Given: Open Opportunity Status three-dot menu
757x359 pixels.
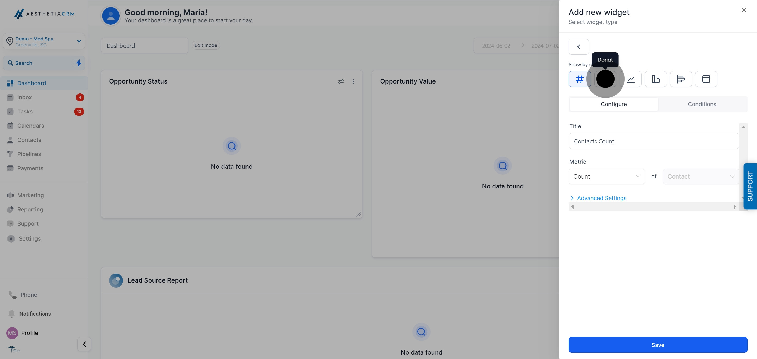Looking at the screenshot, I should (353, 81).
